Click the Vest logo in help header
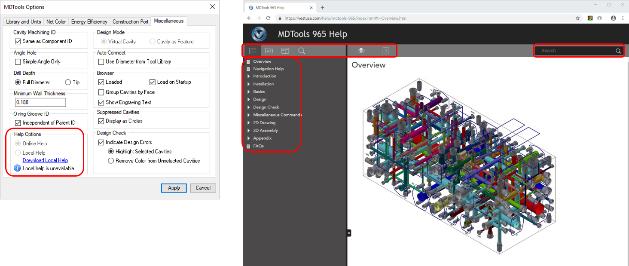Screen dimensions: 629x266 coord(259,34)
